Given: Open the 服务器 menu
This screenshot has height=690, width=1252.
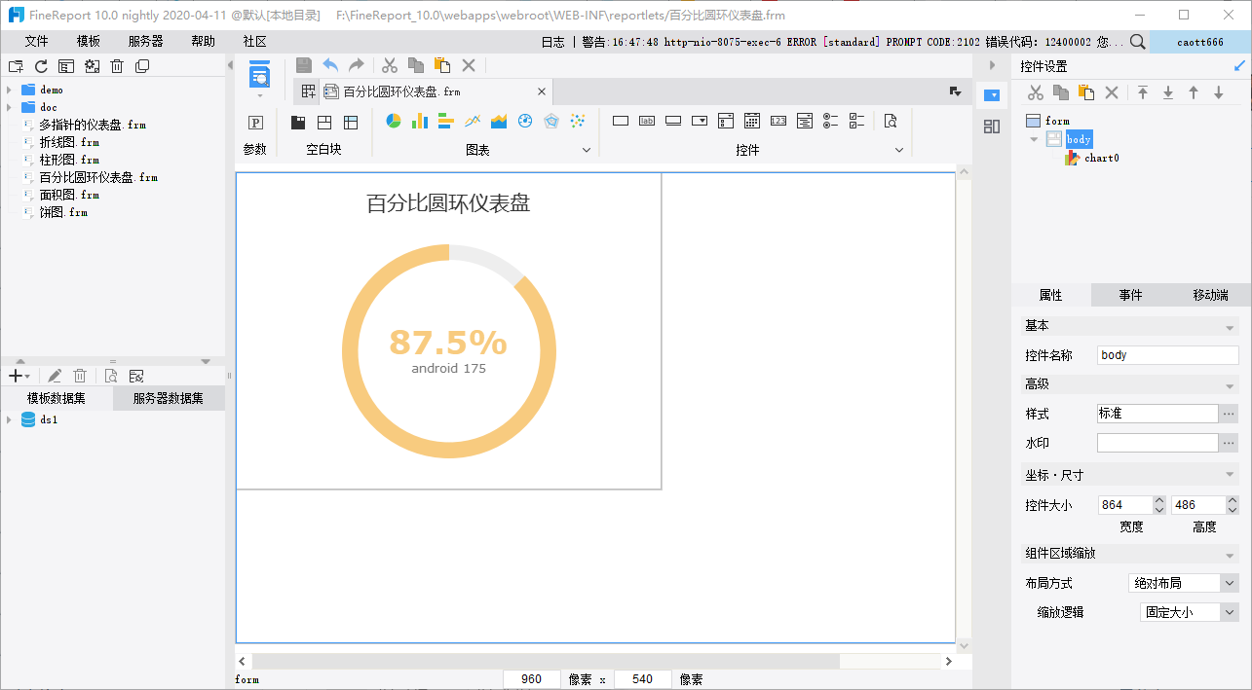Looking at the screenshot, I should tap(146, 41).
